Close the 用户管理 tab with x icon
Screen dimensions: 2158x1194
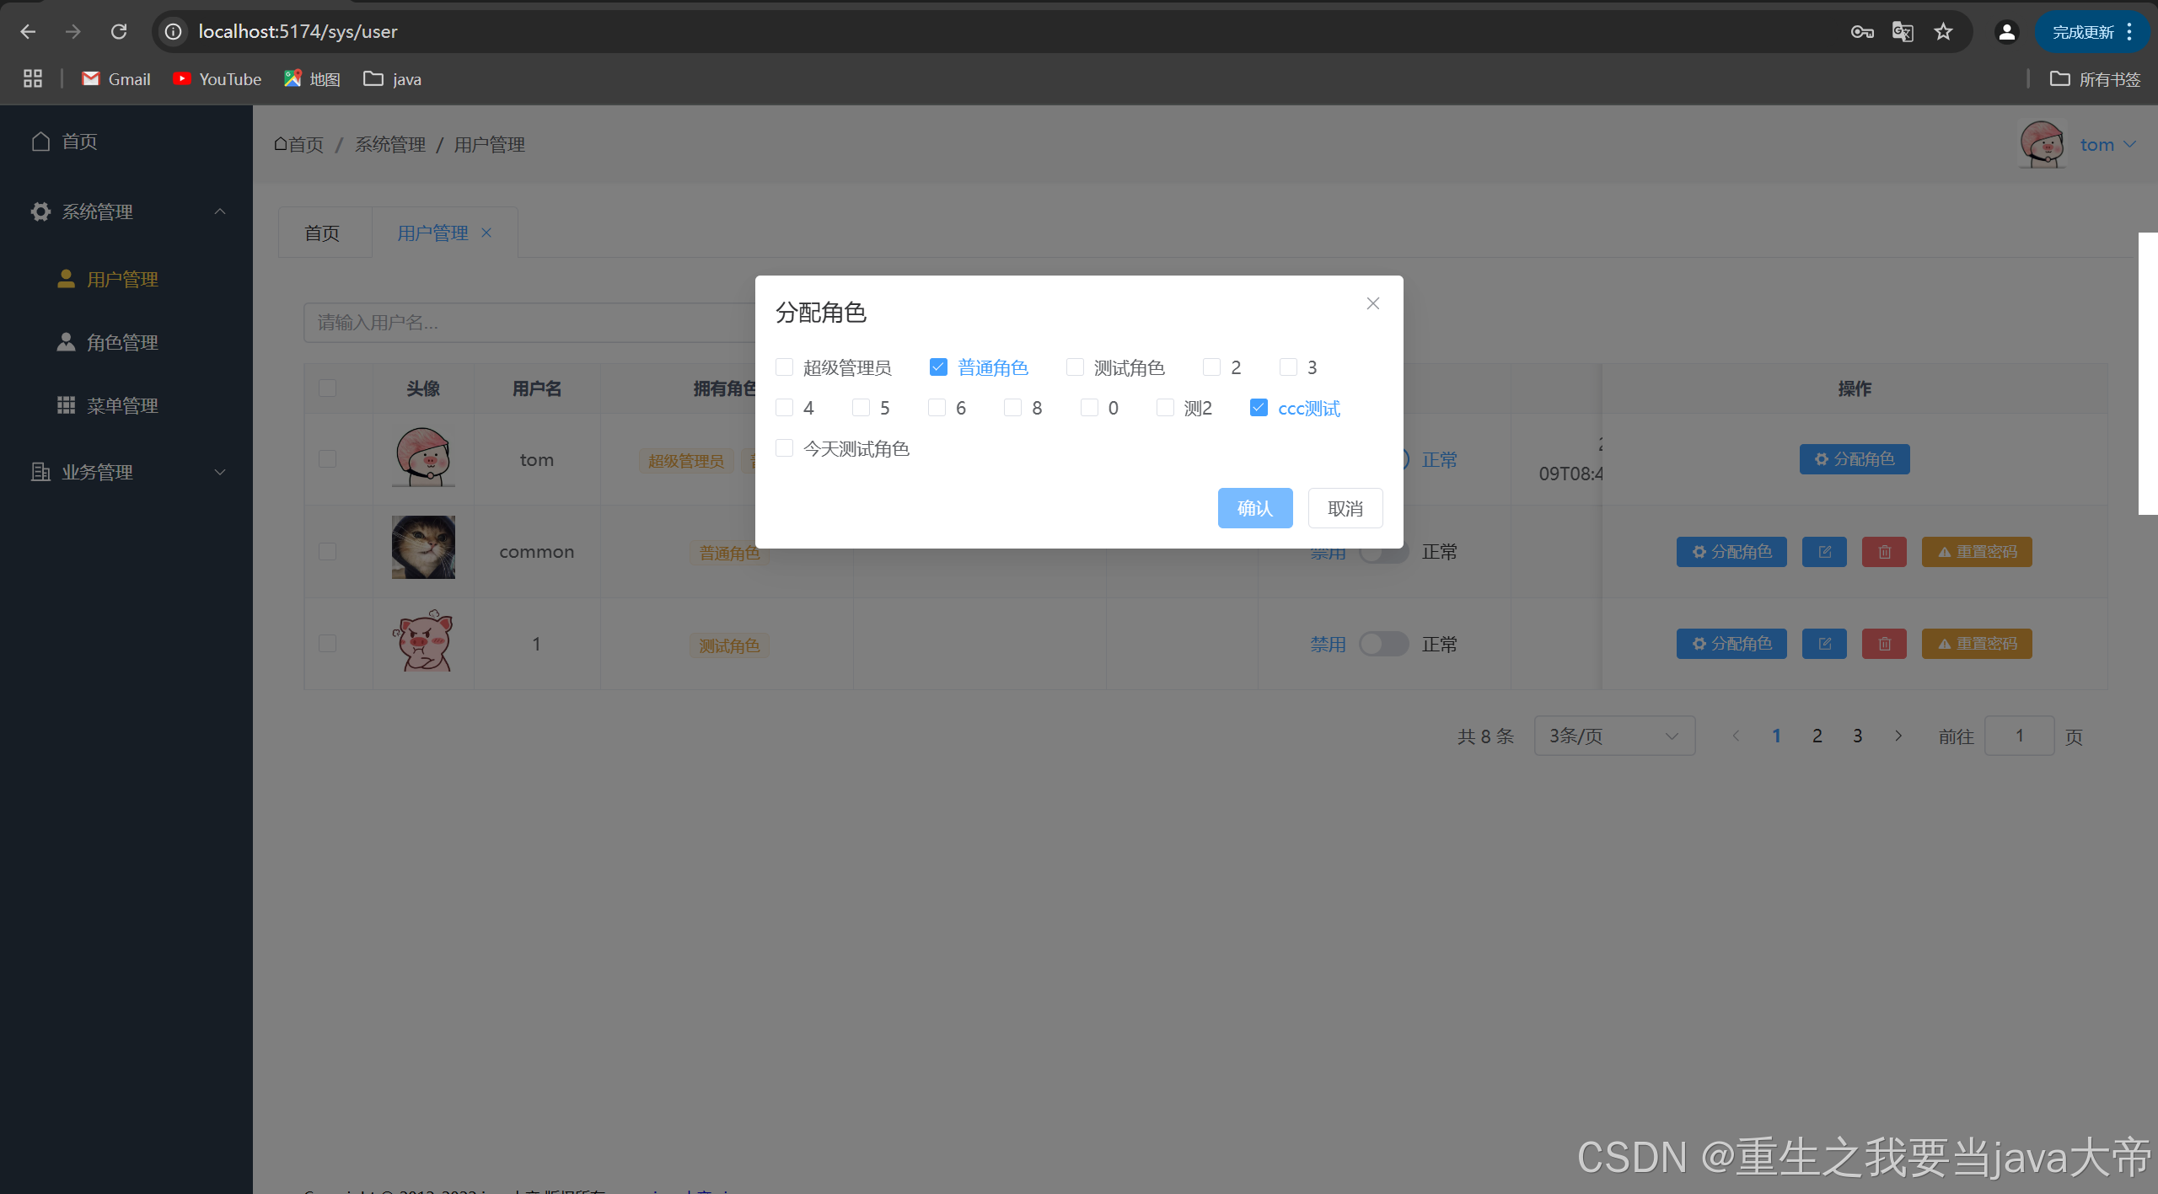(x=486, y=233)
